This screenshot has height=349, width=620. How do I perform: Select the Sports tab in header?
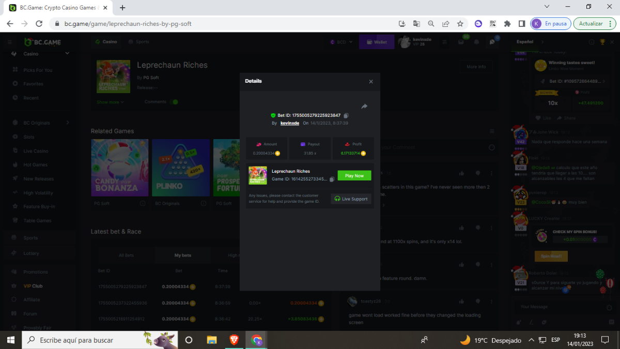coord(139,42)
